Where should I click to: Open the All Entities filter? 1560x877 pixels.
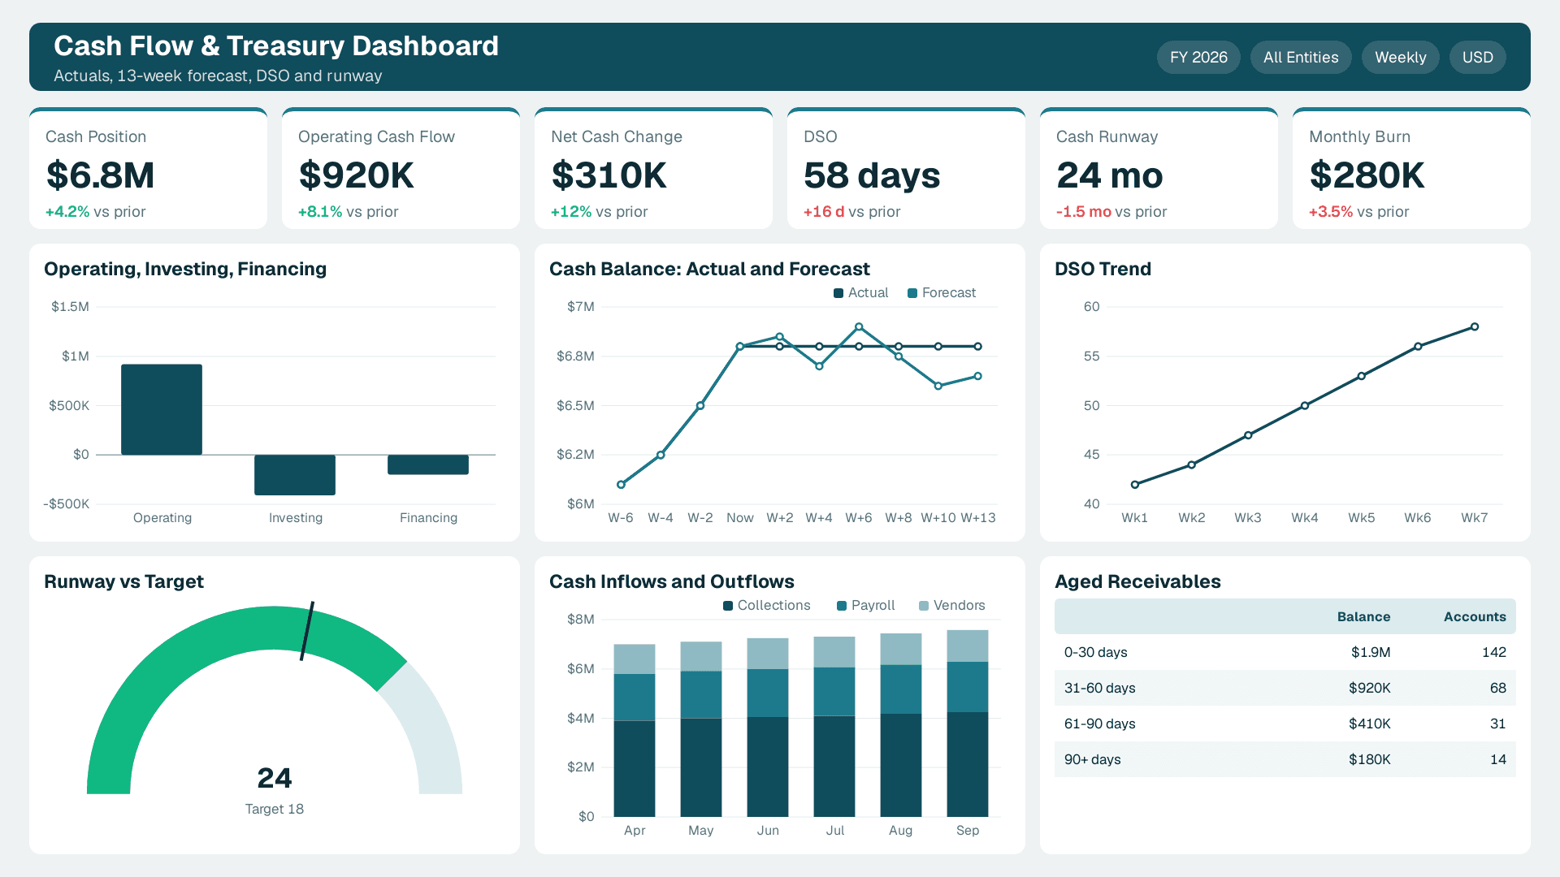(x=1301, y=58)
